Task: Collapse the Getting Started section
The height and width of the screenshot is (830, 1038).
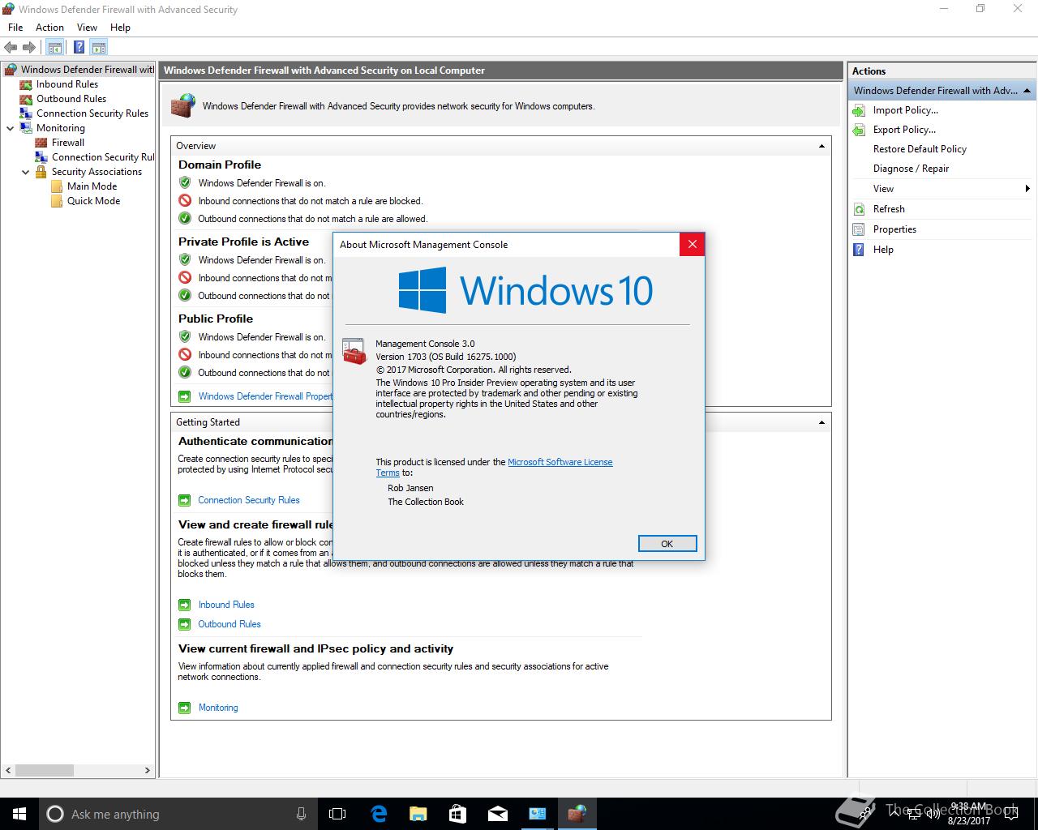Action: (821, 422)
